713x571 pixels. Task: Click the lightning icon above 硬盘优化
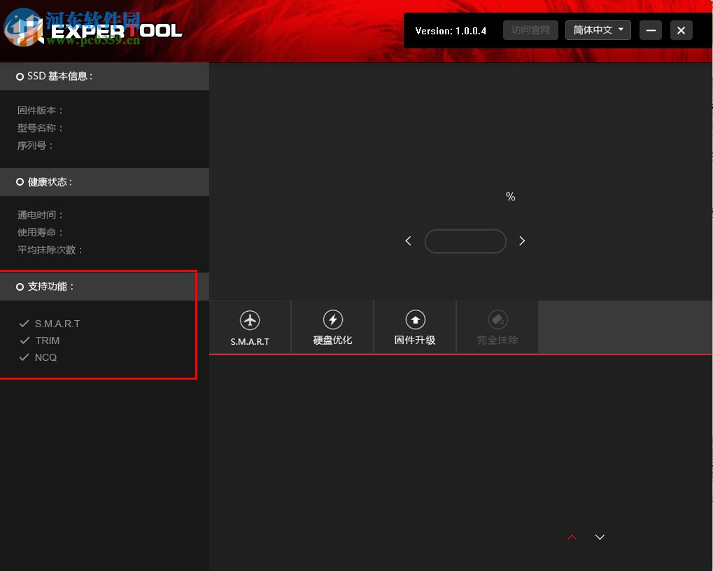pyautogui.click(x=332, y=319)
